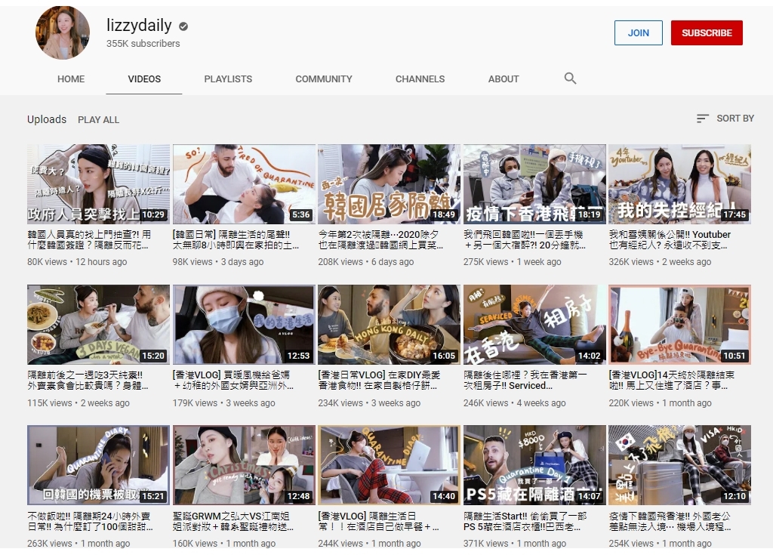Screen dimensions: 773x555
Task: Open the 10:51 Bye-bye Quarantine video thumbnail
Action: (x=679, y=325)
